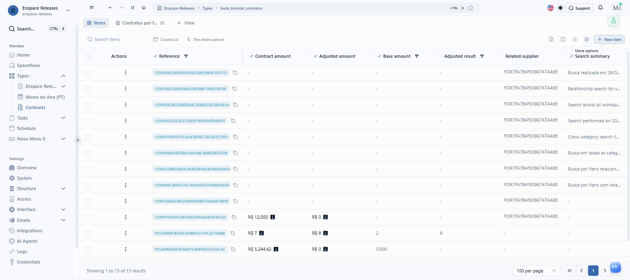This screenshot has width=630, height=280.
Task: Open the home icon in top bar
Action: click(x=144, y=8)
